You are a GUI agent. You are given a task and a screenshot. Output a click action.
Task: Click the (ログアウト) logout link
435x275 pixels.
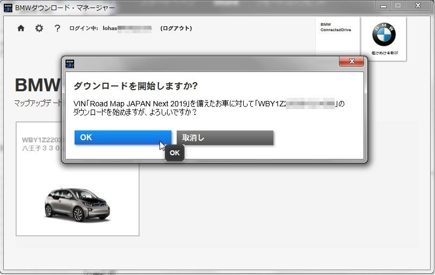coord(176,28)
